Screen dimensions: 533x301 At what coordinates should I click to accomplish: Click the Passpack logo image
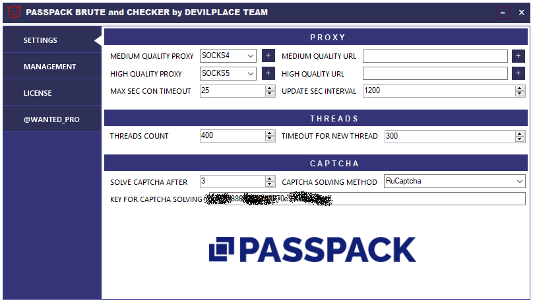(313, 250)
